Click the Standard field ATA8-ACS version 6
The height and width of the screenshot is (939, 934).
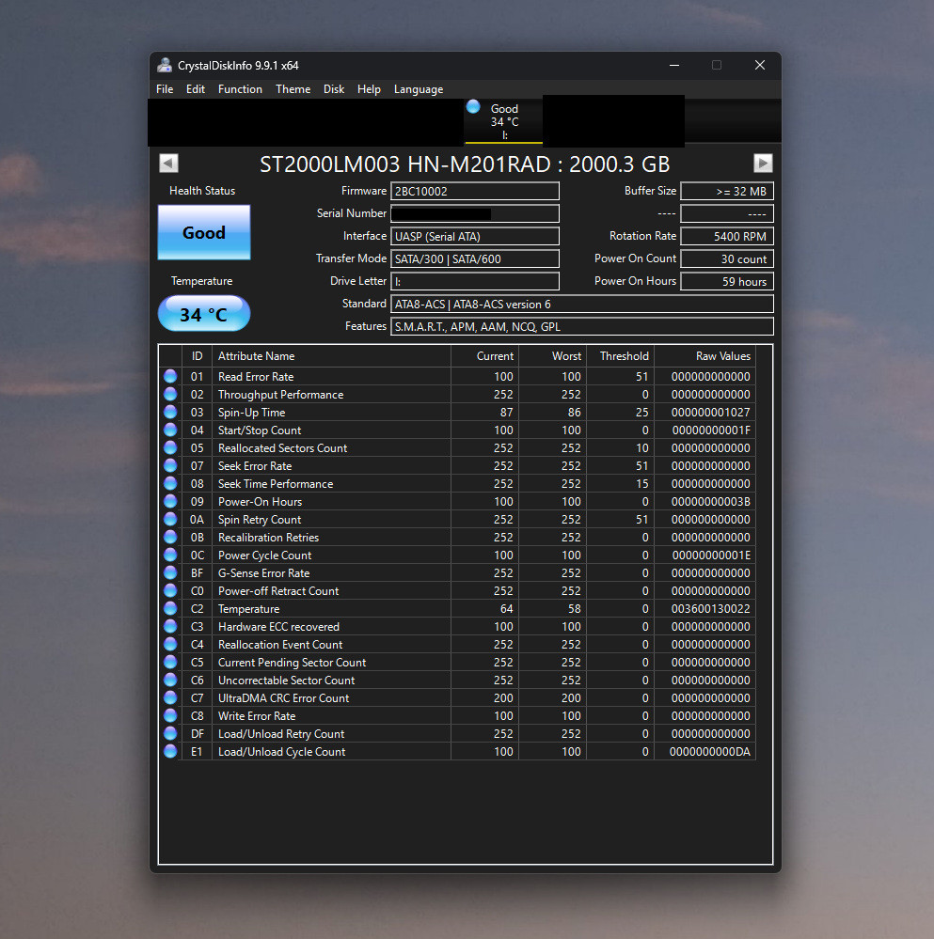581,305
